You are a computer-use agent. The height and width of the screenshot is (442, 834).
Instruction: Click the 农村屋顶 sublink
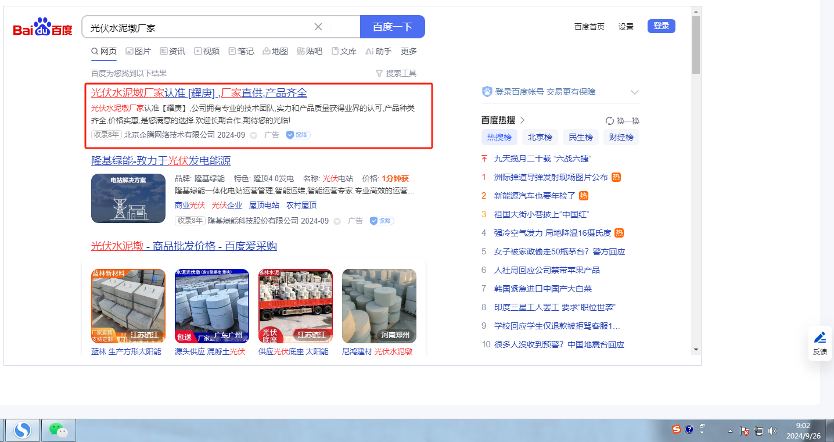click(301, 205)
